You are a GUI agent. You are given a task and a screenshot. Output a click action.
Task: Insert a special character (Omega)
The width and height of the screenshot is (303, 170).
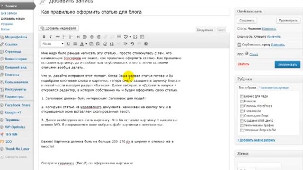[112, 44]
